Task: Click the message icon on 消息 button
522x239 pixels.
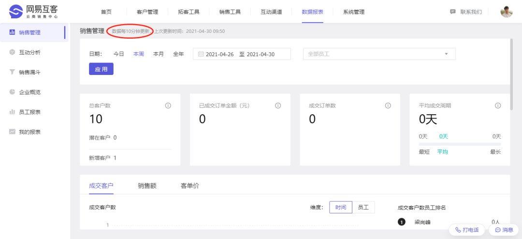Action: click(498, 230)
